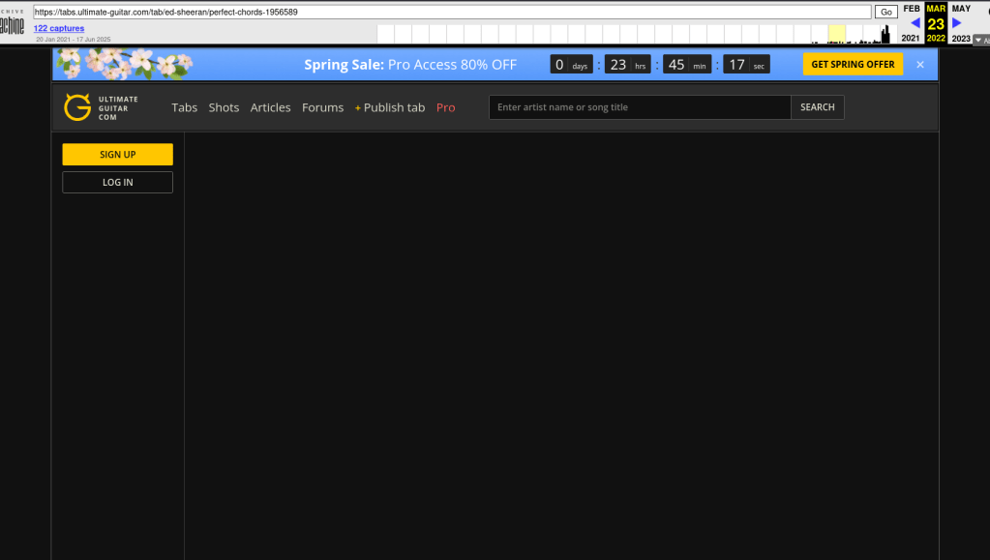Open the Forums page
Image resolution: width=990 pixels, height=560 pixels.
(x=322, y=107)
